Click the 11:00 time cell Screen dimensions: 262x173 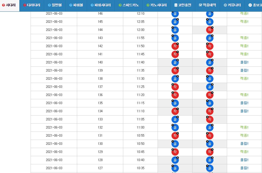pos(140,128)
